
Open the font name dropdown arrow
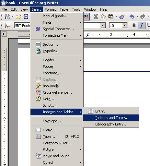click(103, 26)
